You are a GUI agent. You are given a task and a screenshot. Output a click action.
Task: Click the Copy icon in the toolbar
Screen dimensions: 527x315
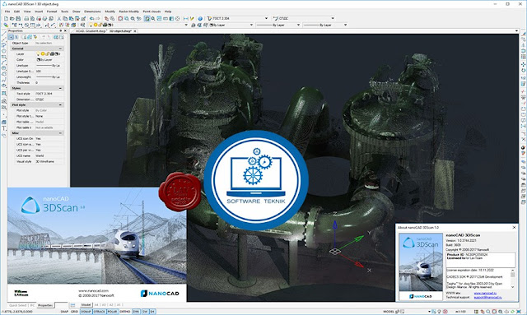(x=65, y=18)
